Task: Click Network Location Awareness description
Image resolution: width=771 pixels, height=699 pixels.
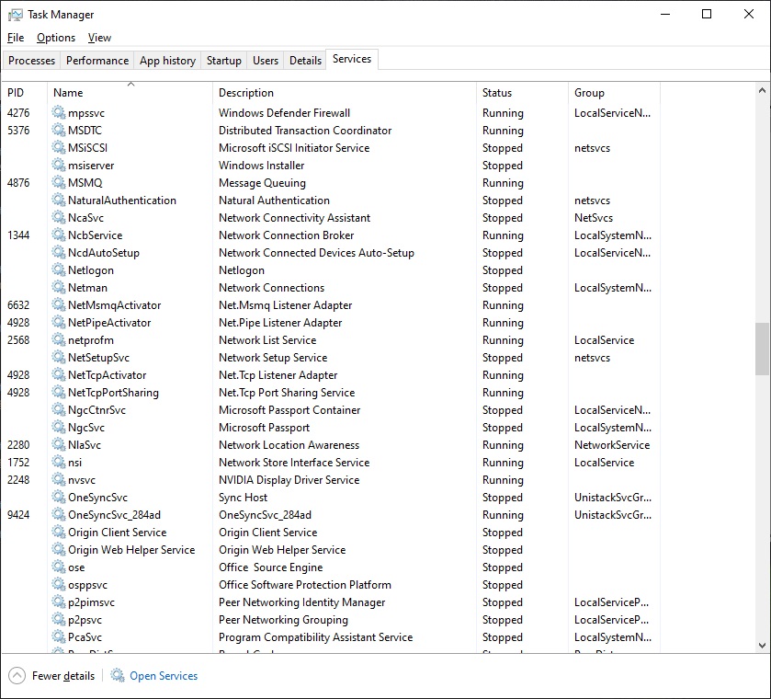Action: [289, 445]
